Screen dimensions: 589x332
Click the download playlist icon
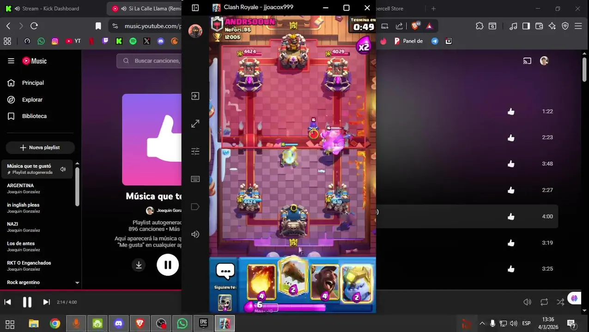click(x=139, y=265)
